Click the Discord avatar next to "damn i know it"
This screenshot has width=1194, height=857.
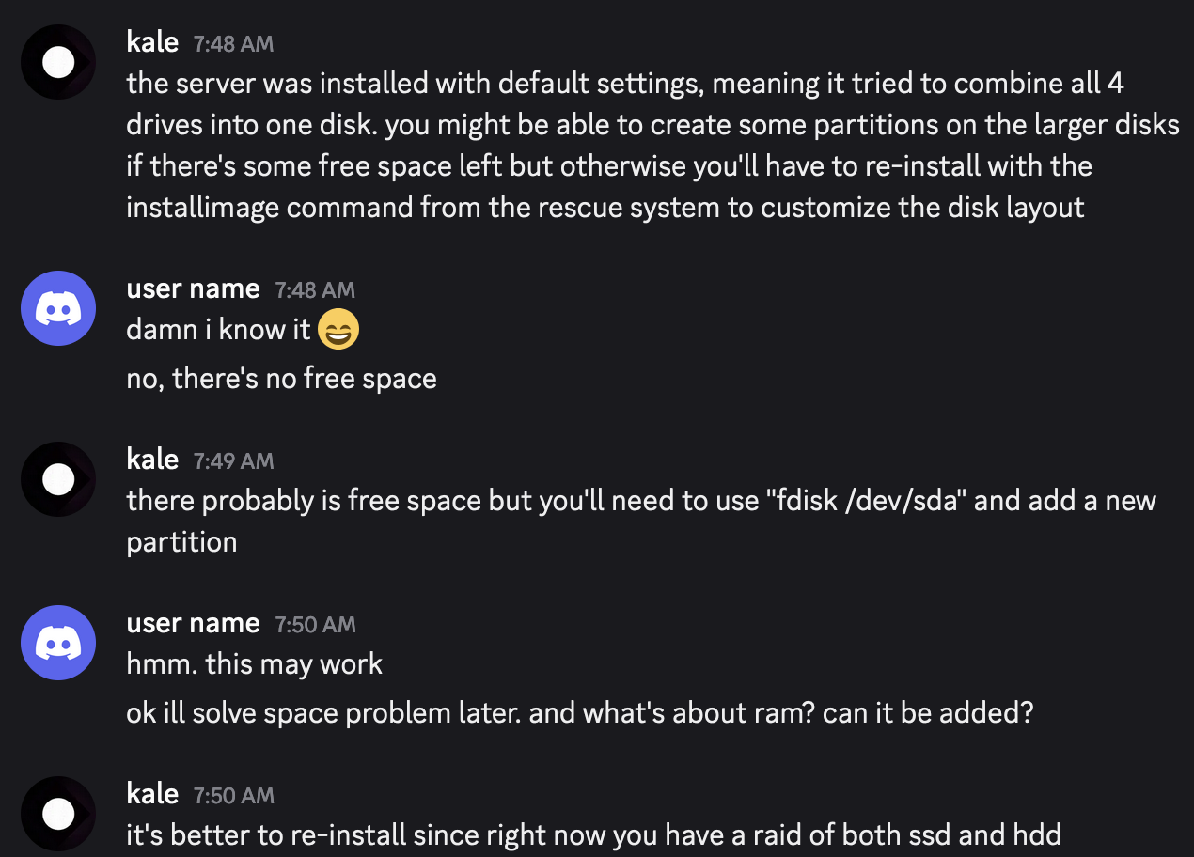tap(58, 308)
